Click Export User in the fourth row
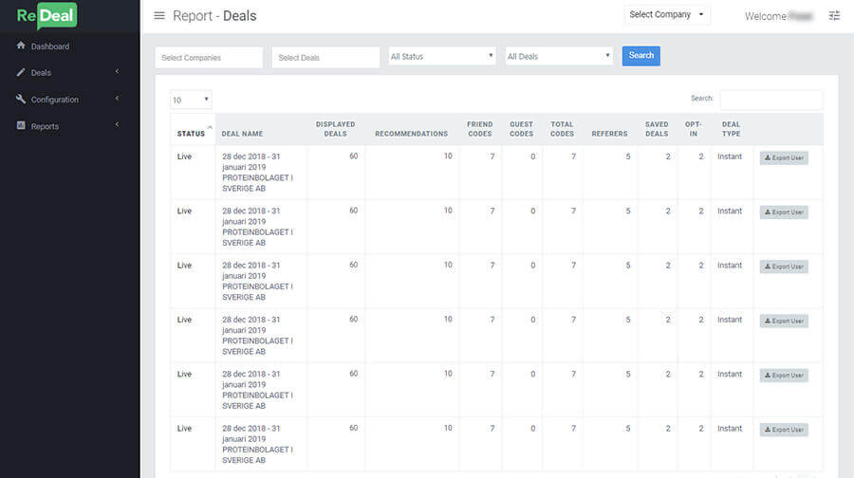Viewport: 854px width, 478px height. click(x=784, y=322)
